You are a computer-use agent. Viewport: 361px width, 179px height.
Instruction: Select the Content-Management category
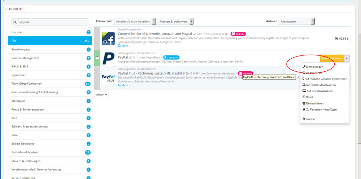tap(50, 58)
